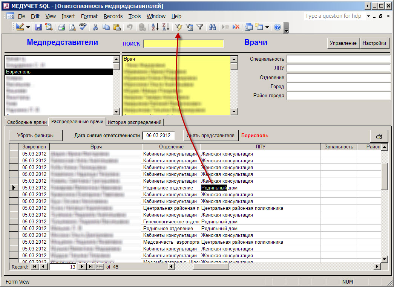Click the table's vertical scrollbar down arrow
This screenshot has height=287, width=394.
tap(384, 259)
